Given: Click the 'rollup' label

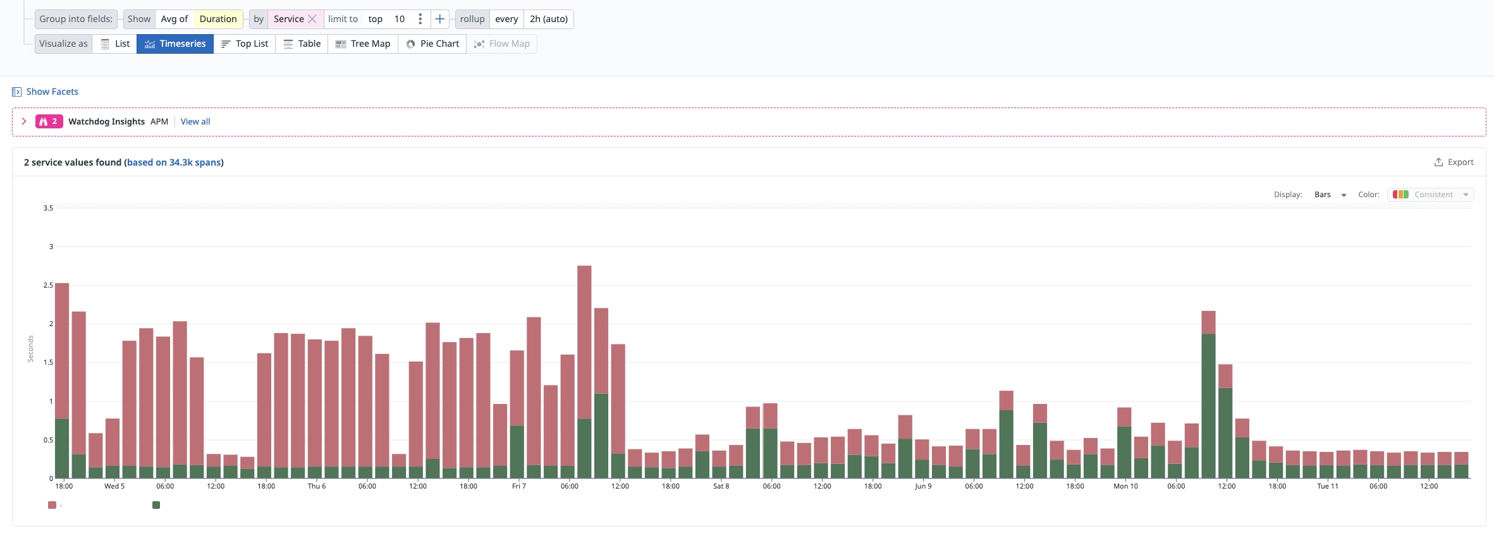Looking at the screenshot, I should point(472,19).
